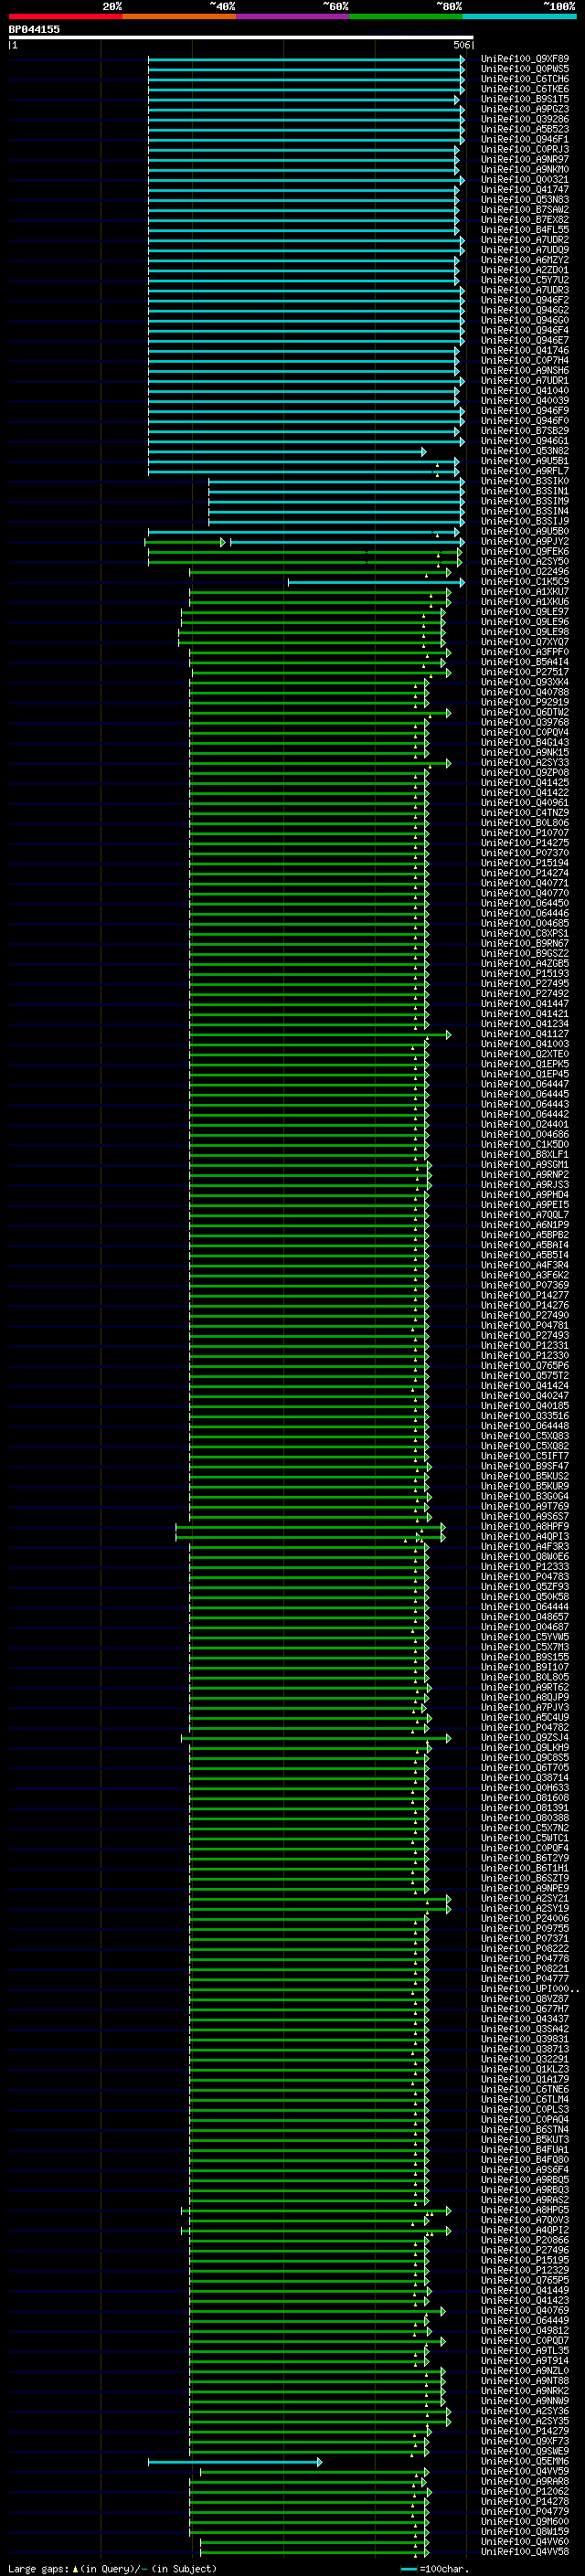
Task: Select the label UniRef100_A2SY50
Action: (525, 562)
